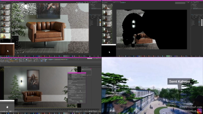Viewport: 203px width, 114px height.
Task: Open the Workspaces dropdown in 3ds Max
Action: (99, 58)
